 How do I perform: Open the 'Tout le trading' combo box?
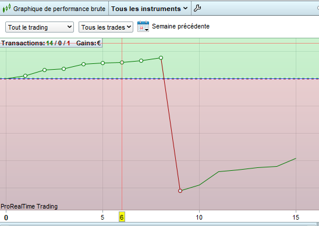pyautogui.click(x=40, y=27)
